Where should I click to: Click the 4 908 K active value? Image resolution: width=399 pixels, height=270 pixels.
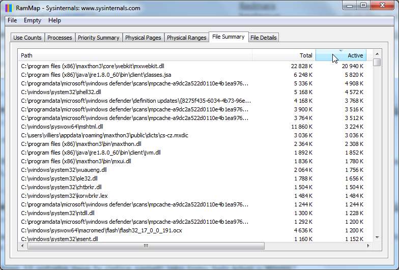click(x=354, y=83)
